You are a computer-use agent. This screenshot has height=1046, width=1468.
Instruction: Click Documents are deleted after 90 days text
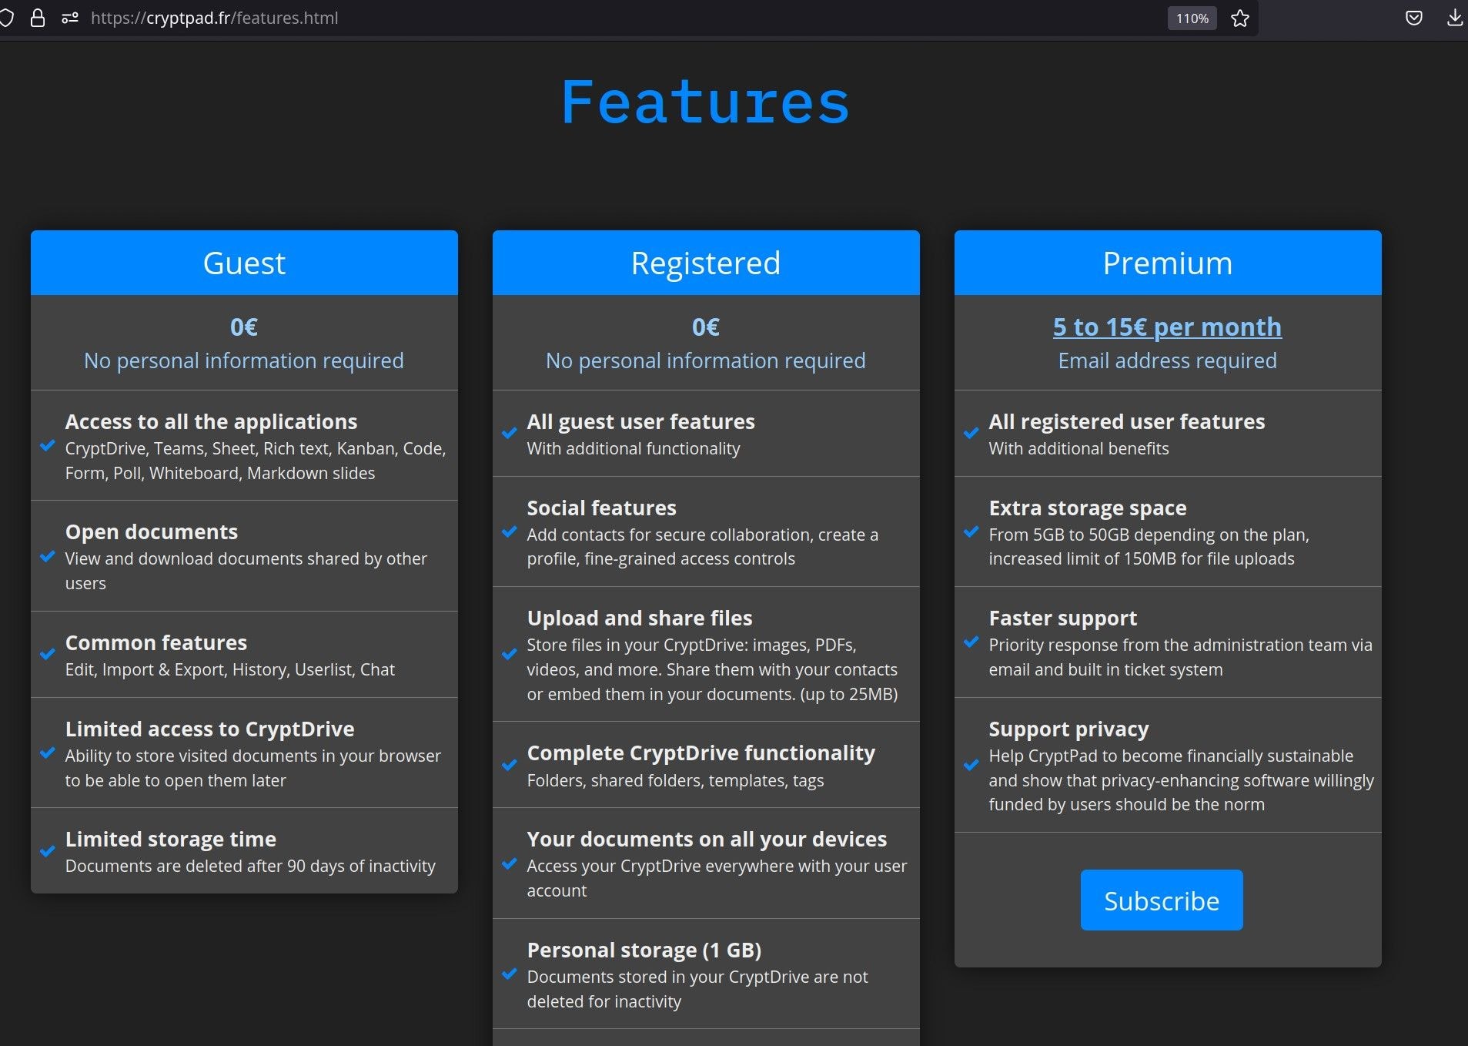click(250, 866)
